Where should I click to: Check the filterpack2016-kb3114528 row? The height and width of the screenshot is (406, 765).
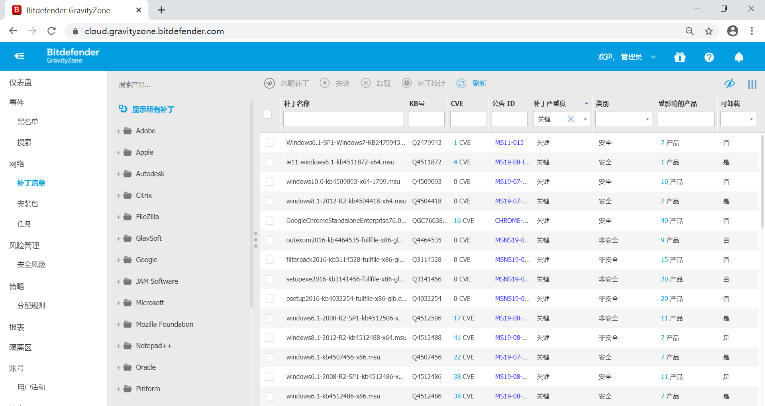point(270,260)
